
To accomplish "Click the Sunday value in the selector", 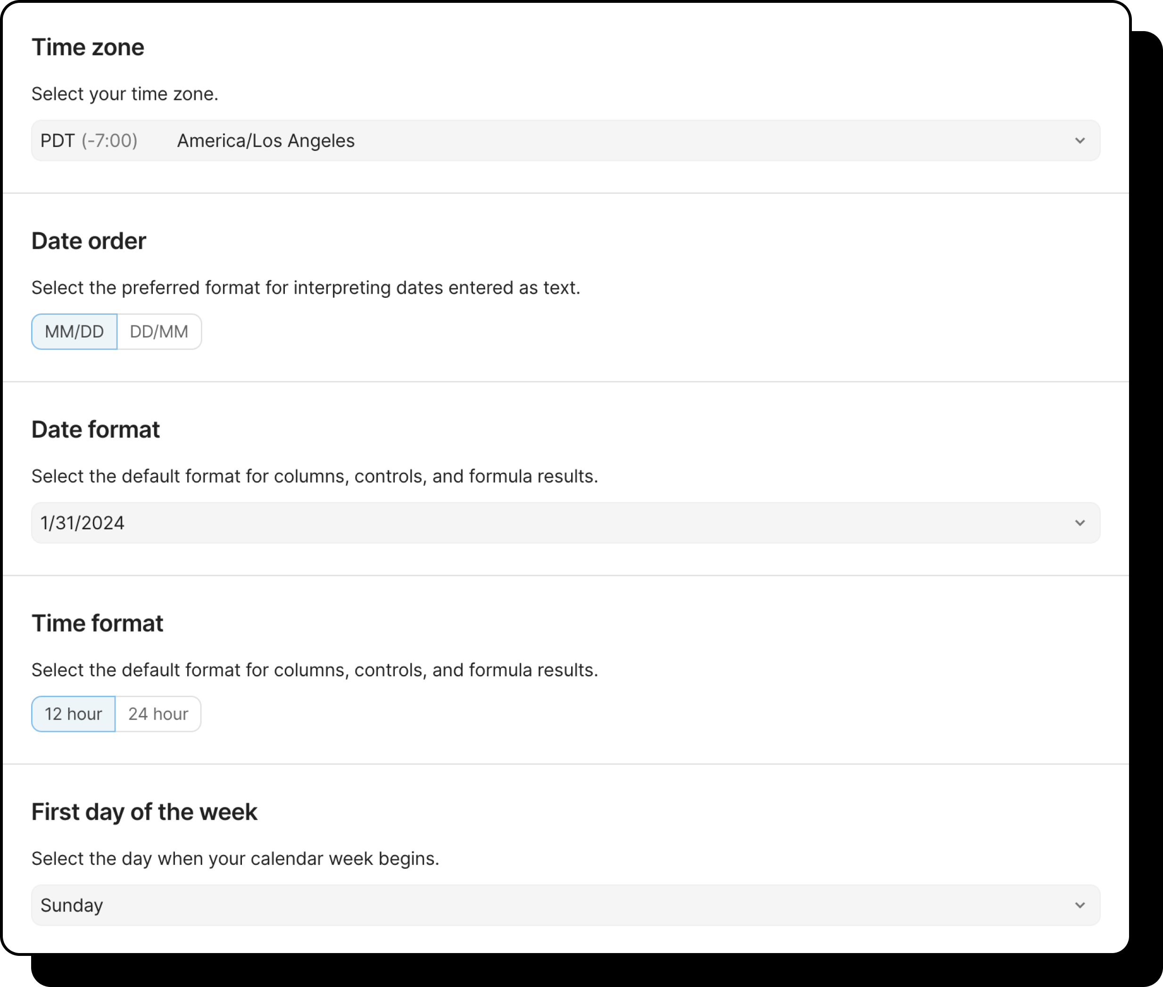I will (x=71, y=905).
